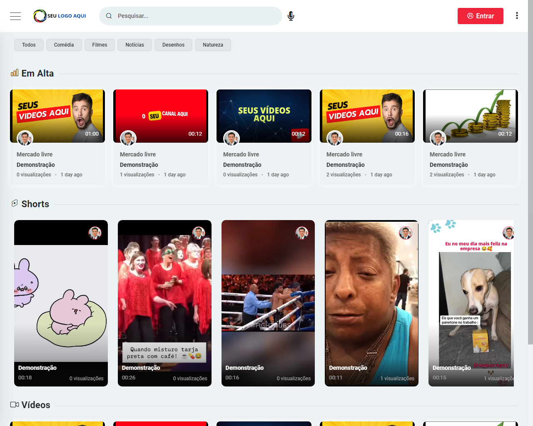Open the boxing ring short video
533x426 pixels.
tap(268, 303)
